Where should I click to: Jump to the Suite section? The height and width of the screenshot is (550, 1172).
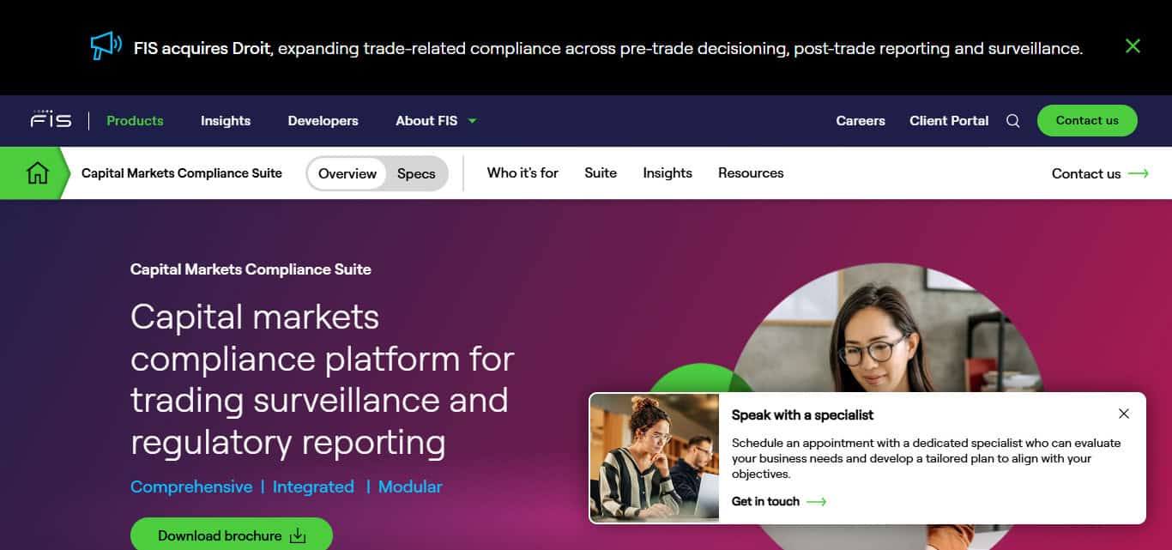click(601, 172)
